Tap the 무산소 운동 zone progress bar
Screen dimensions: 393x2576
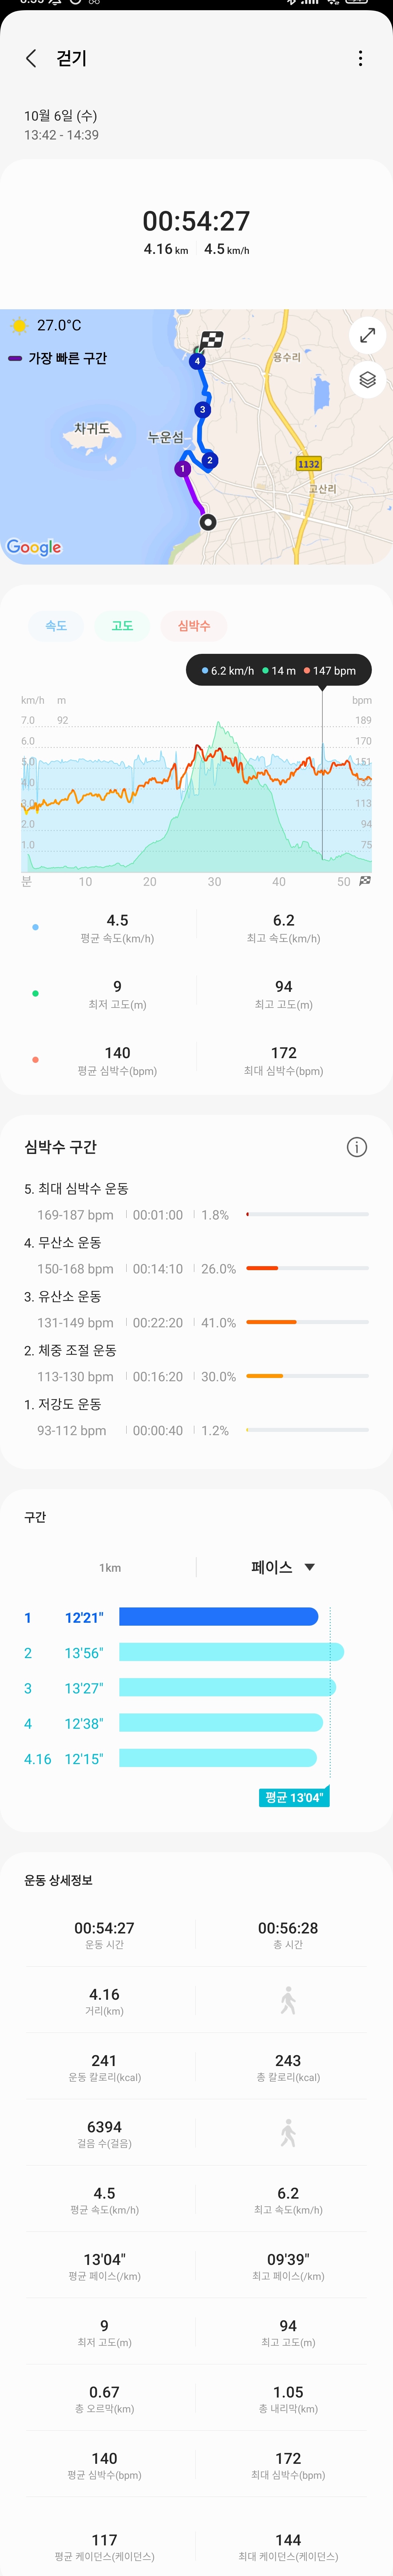point(307,1268)
